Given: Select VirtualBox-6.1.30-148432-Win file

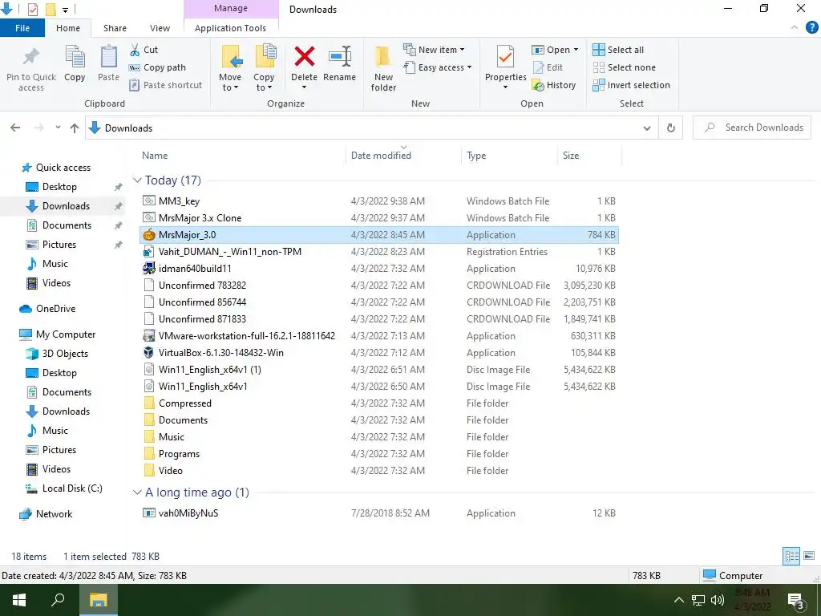Looking at the screenshot, I should coord(379,353).
